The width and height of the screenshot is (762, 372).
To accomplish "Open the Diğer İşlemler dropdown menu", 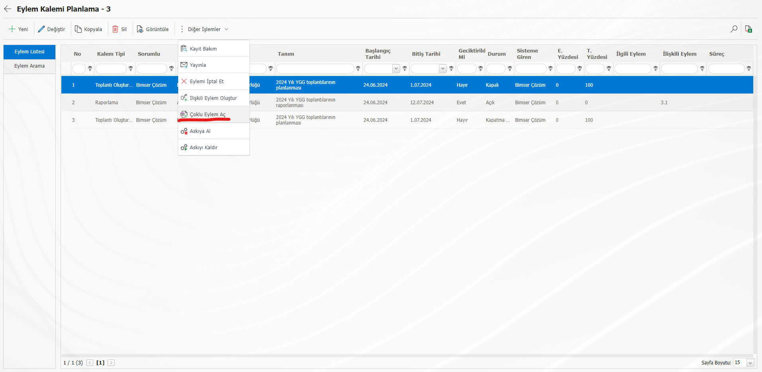I will 204,29.
